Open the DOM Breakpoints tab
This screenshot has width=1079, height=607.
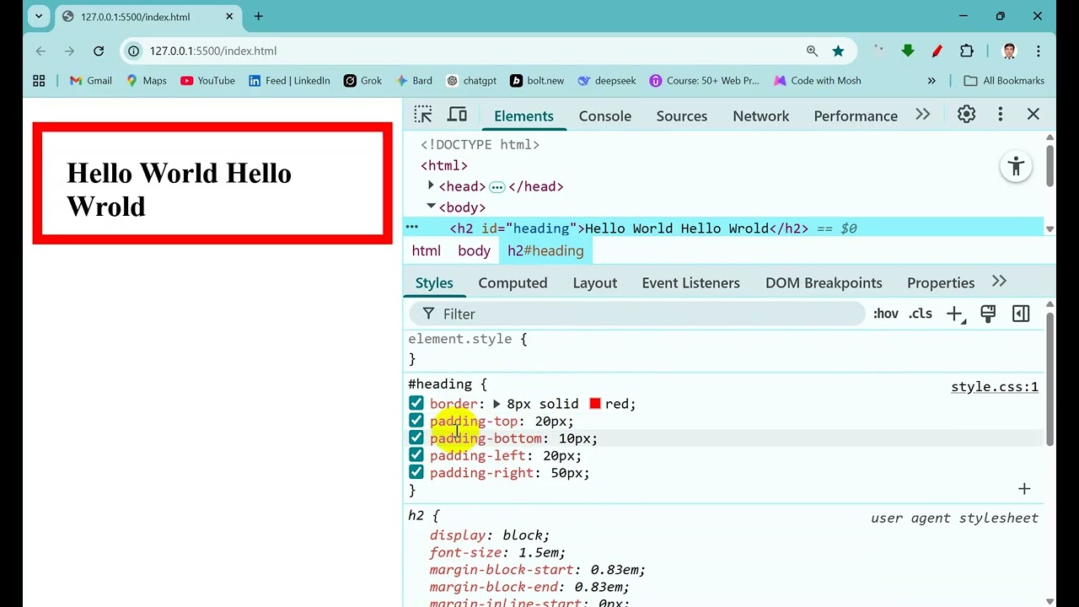824,283
